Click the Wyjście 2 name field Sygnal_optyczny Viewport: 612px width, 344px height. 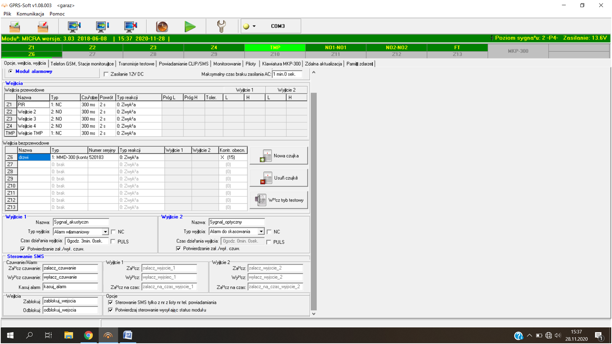237,222
